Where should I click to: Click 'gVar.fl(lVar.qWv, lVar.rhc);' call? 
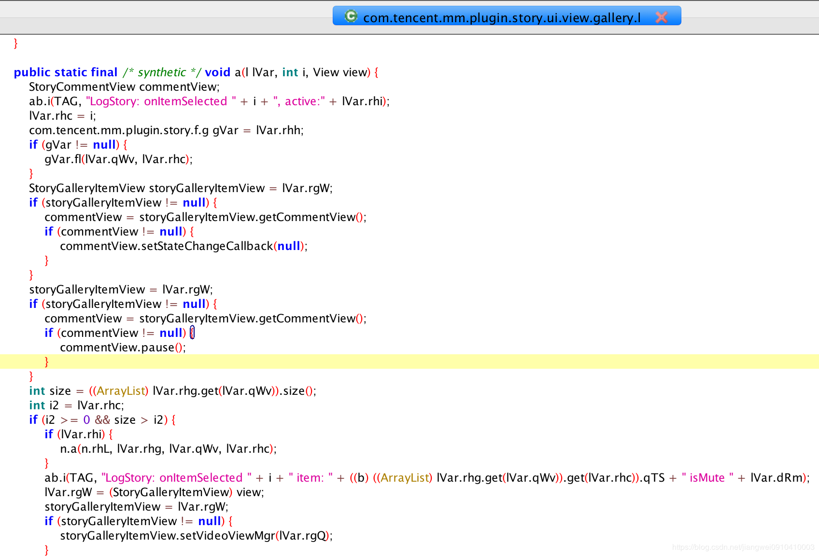point(118,159)
